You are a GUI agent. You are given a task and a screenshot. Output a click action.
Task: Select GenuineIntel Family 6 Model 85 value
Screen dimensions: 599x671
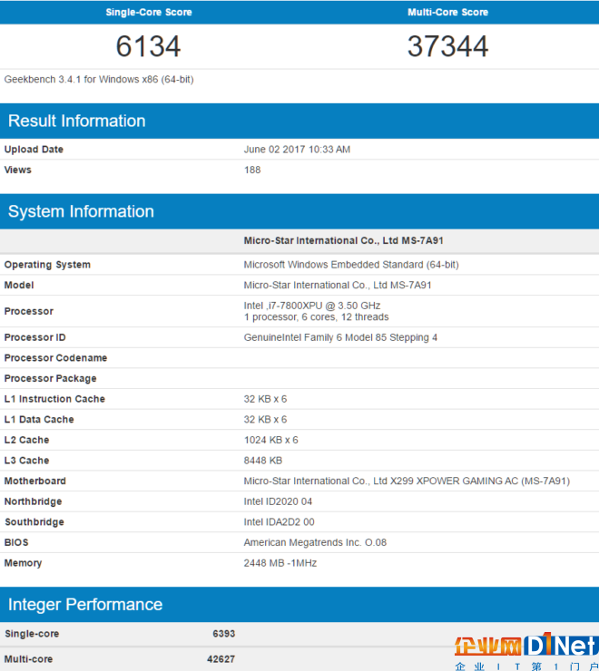[x=340, y=337]
